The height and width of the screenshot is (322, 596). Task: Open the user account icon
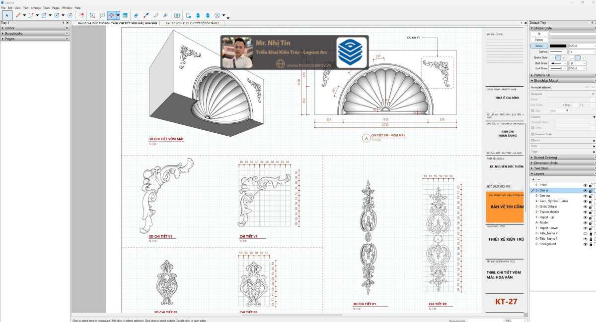217,15
